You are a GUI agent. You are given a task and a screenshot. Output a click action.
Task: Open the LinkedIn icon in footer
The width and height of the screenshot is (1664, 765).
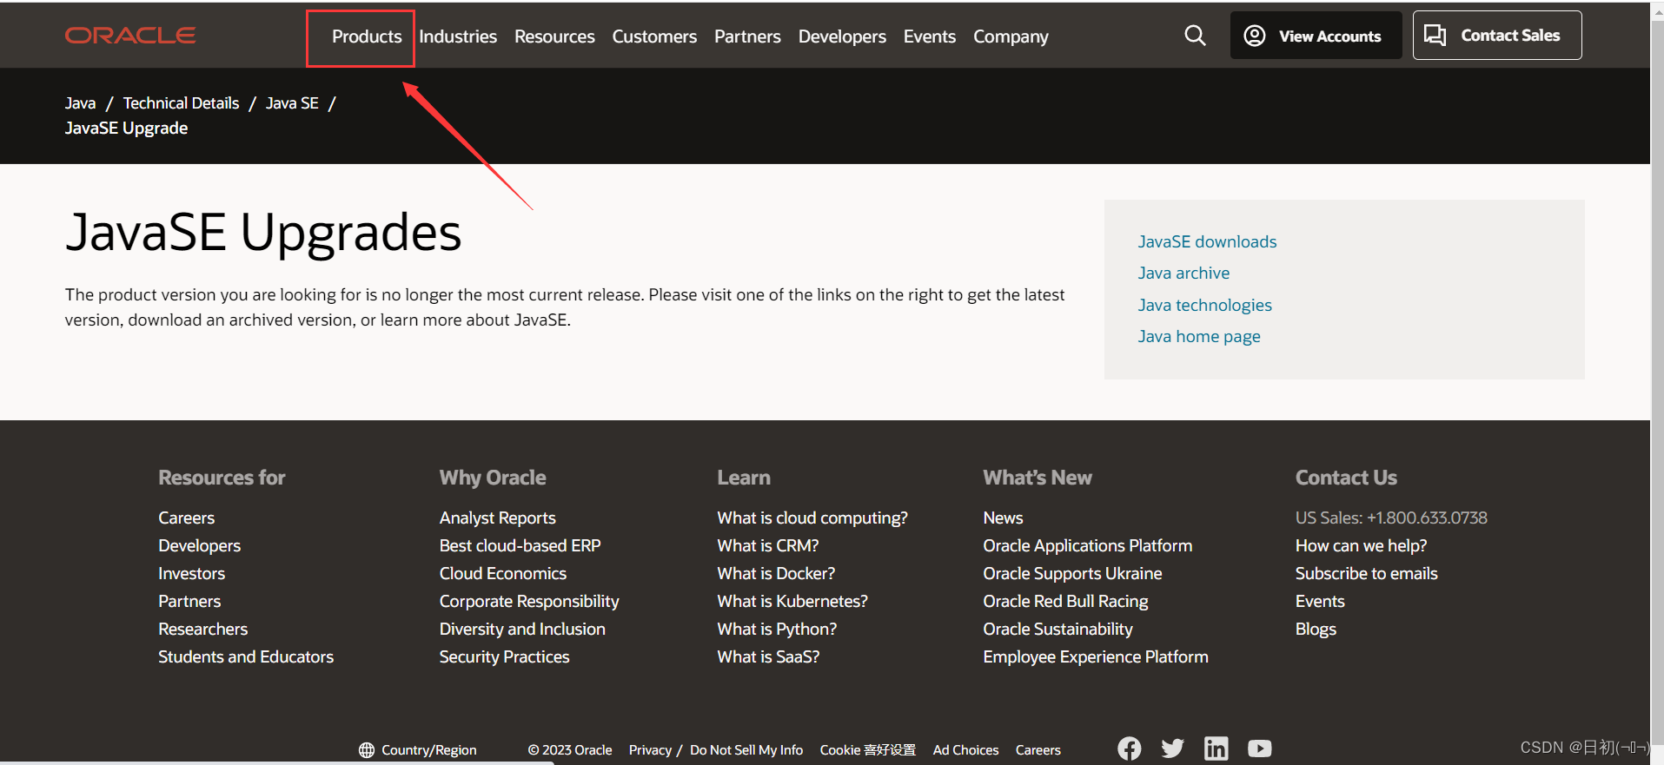pos(1216,749)
